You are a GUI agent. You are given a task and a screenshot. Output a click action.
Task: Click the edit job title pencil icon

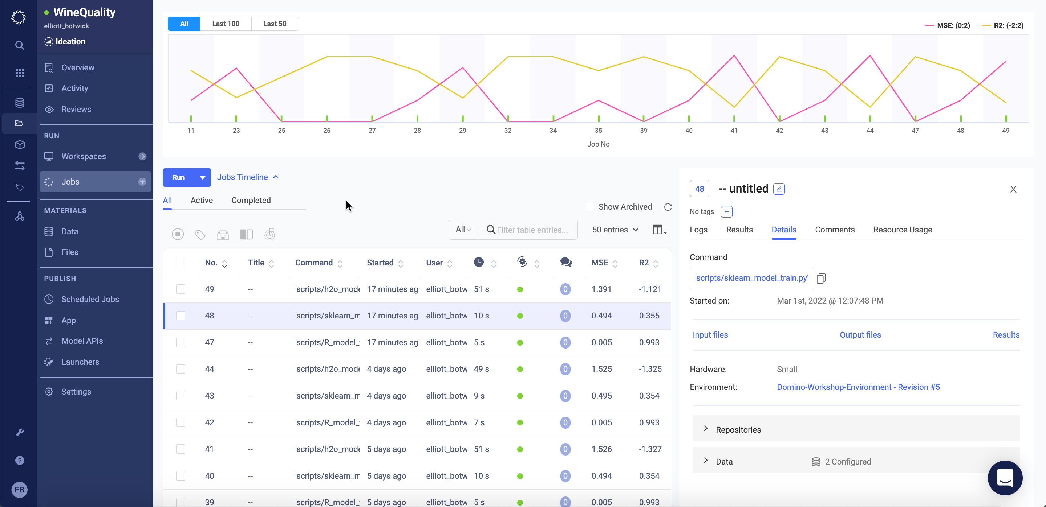coord(779,189)
